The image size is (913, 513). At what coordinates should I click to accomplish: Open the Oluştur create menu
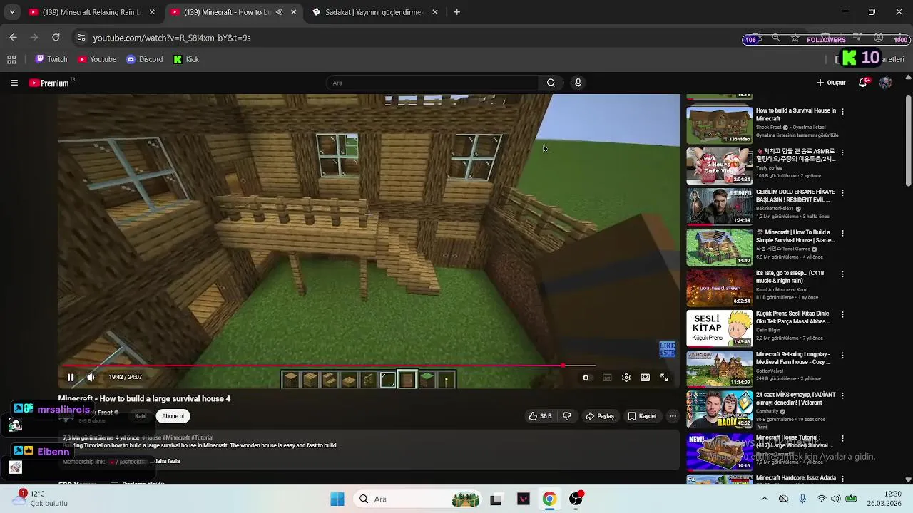click(x=831, y=83)
